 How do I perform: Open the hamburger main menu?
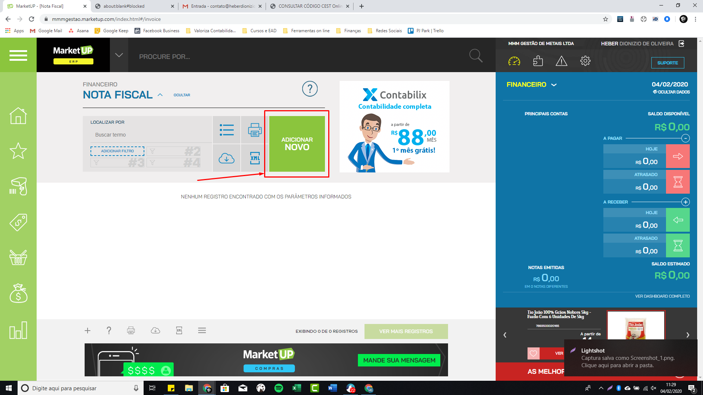pyautogui.click(x=18, y=55)
